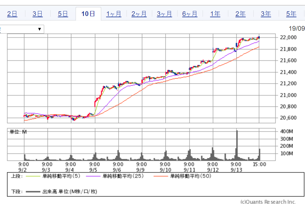Image resolution: width=305 pixels, height=204 pixels.
Task: Select the 3ヶ月 period link
Action: tap(164, 14)
